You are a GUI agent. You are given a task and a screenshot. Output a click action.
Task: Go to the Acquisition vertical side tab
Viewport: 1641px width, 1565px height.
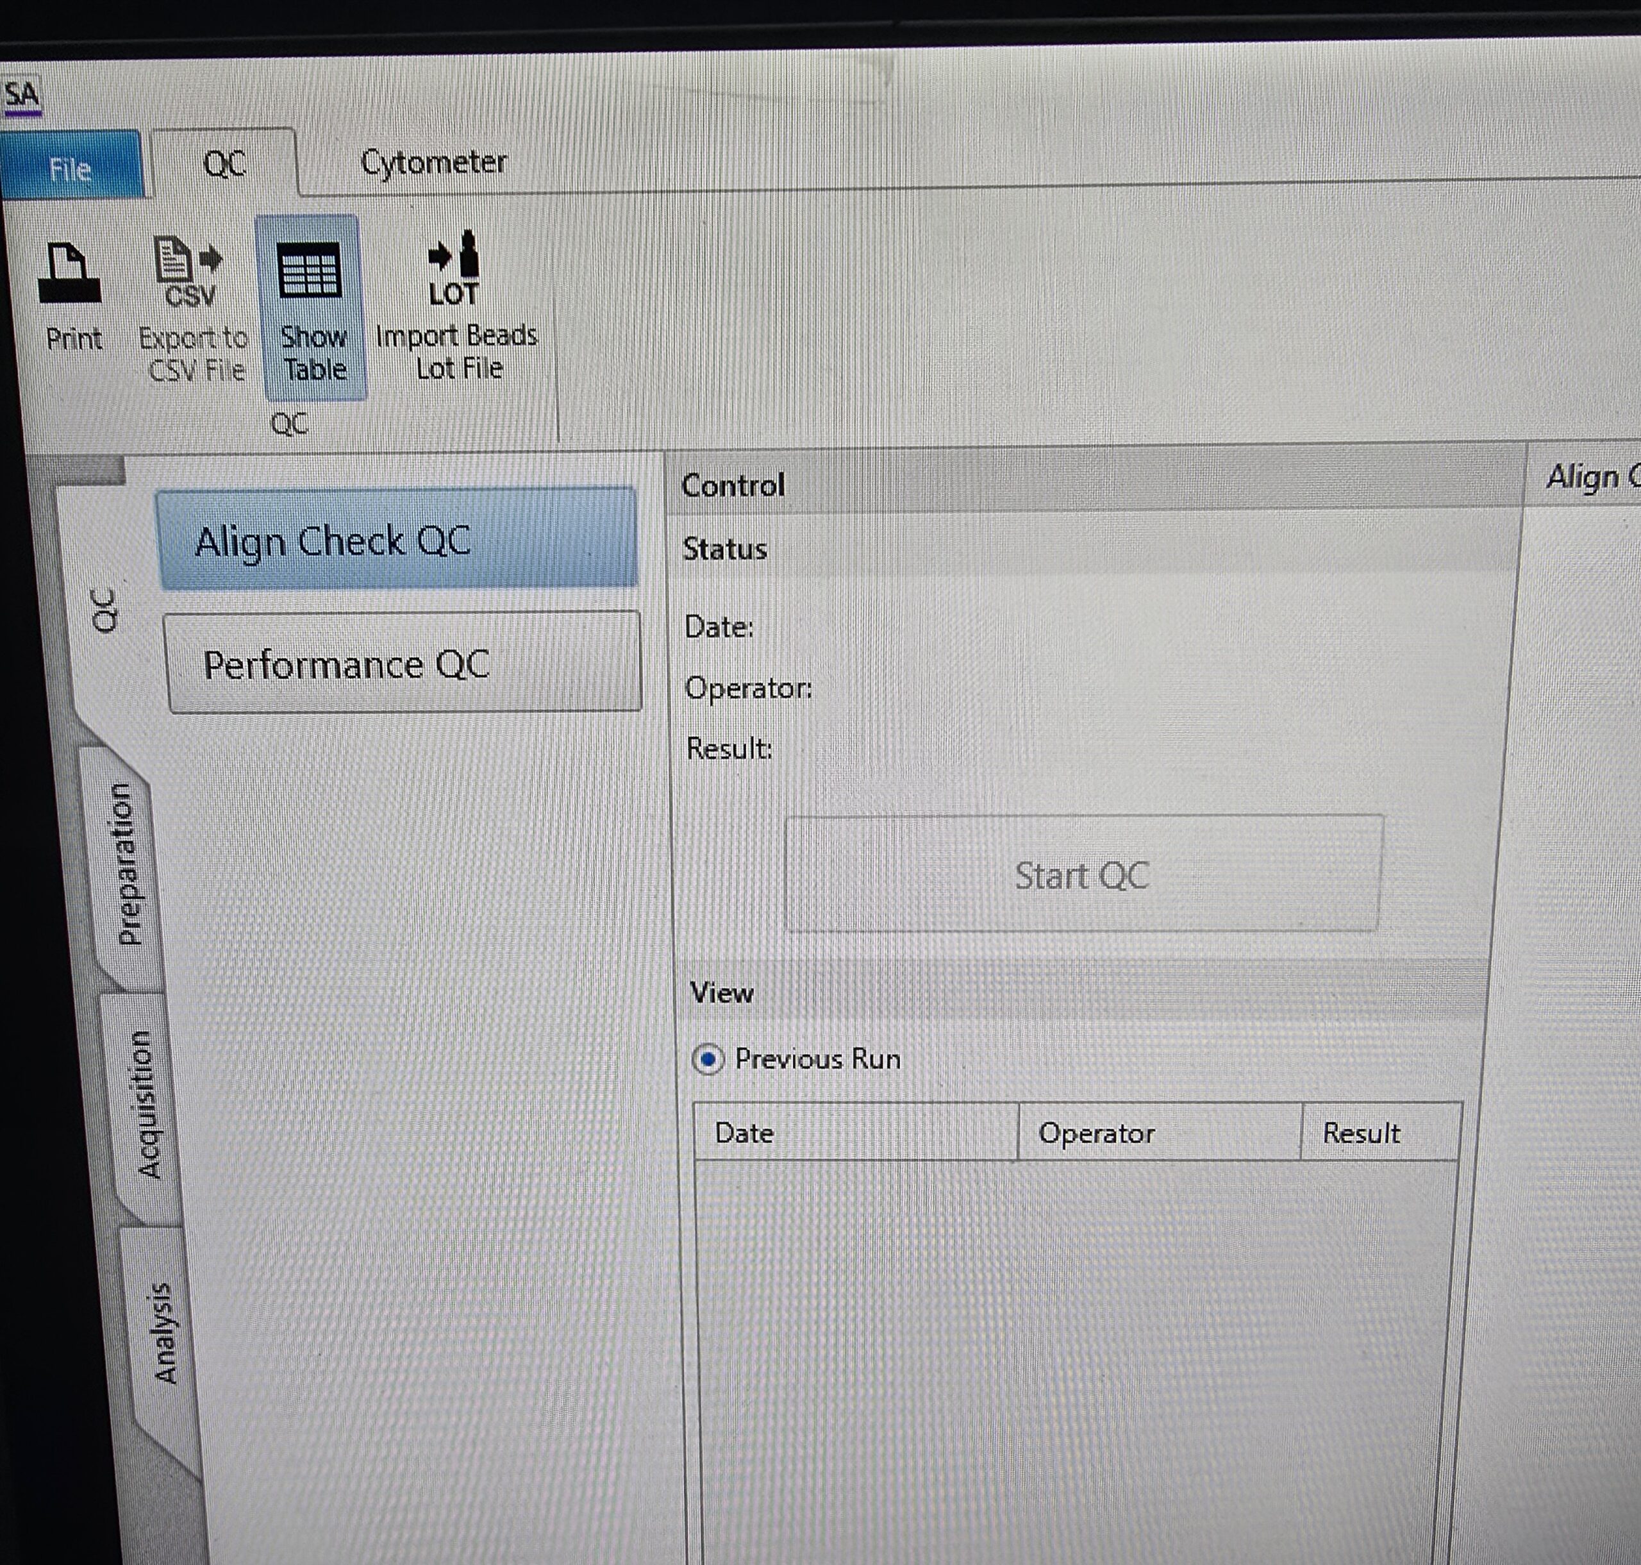[x=146, y=1105]
